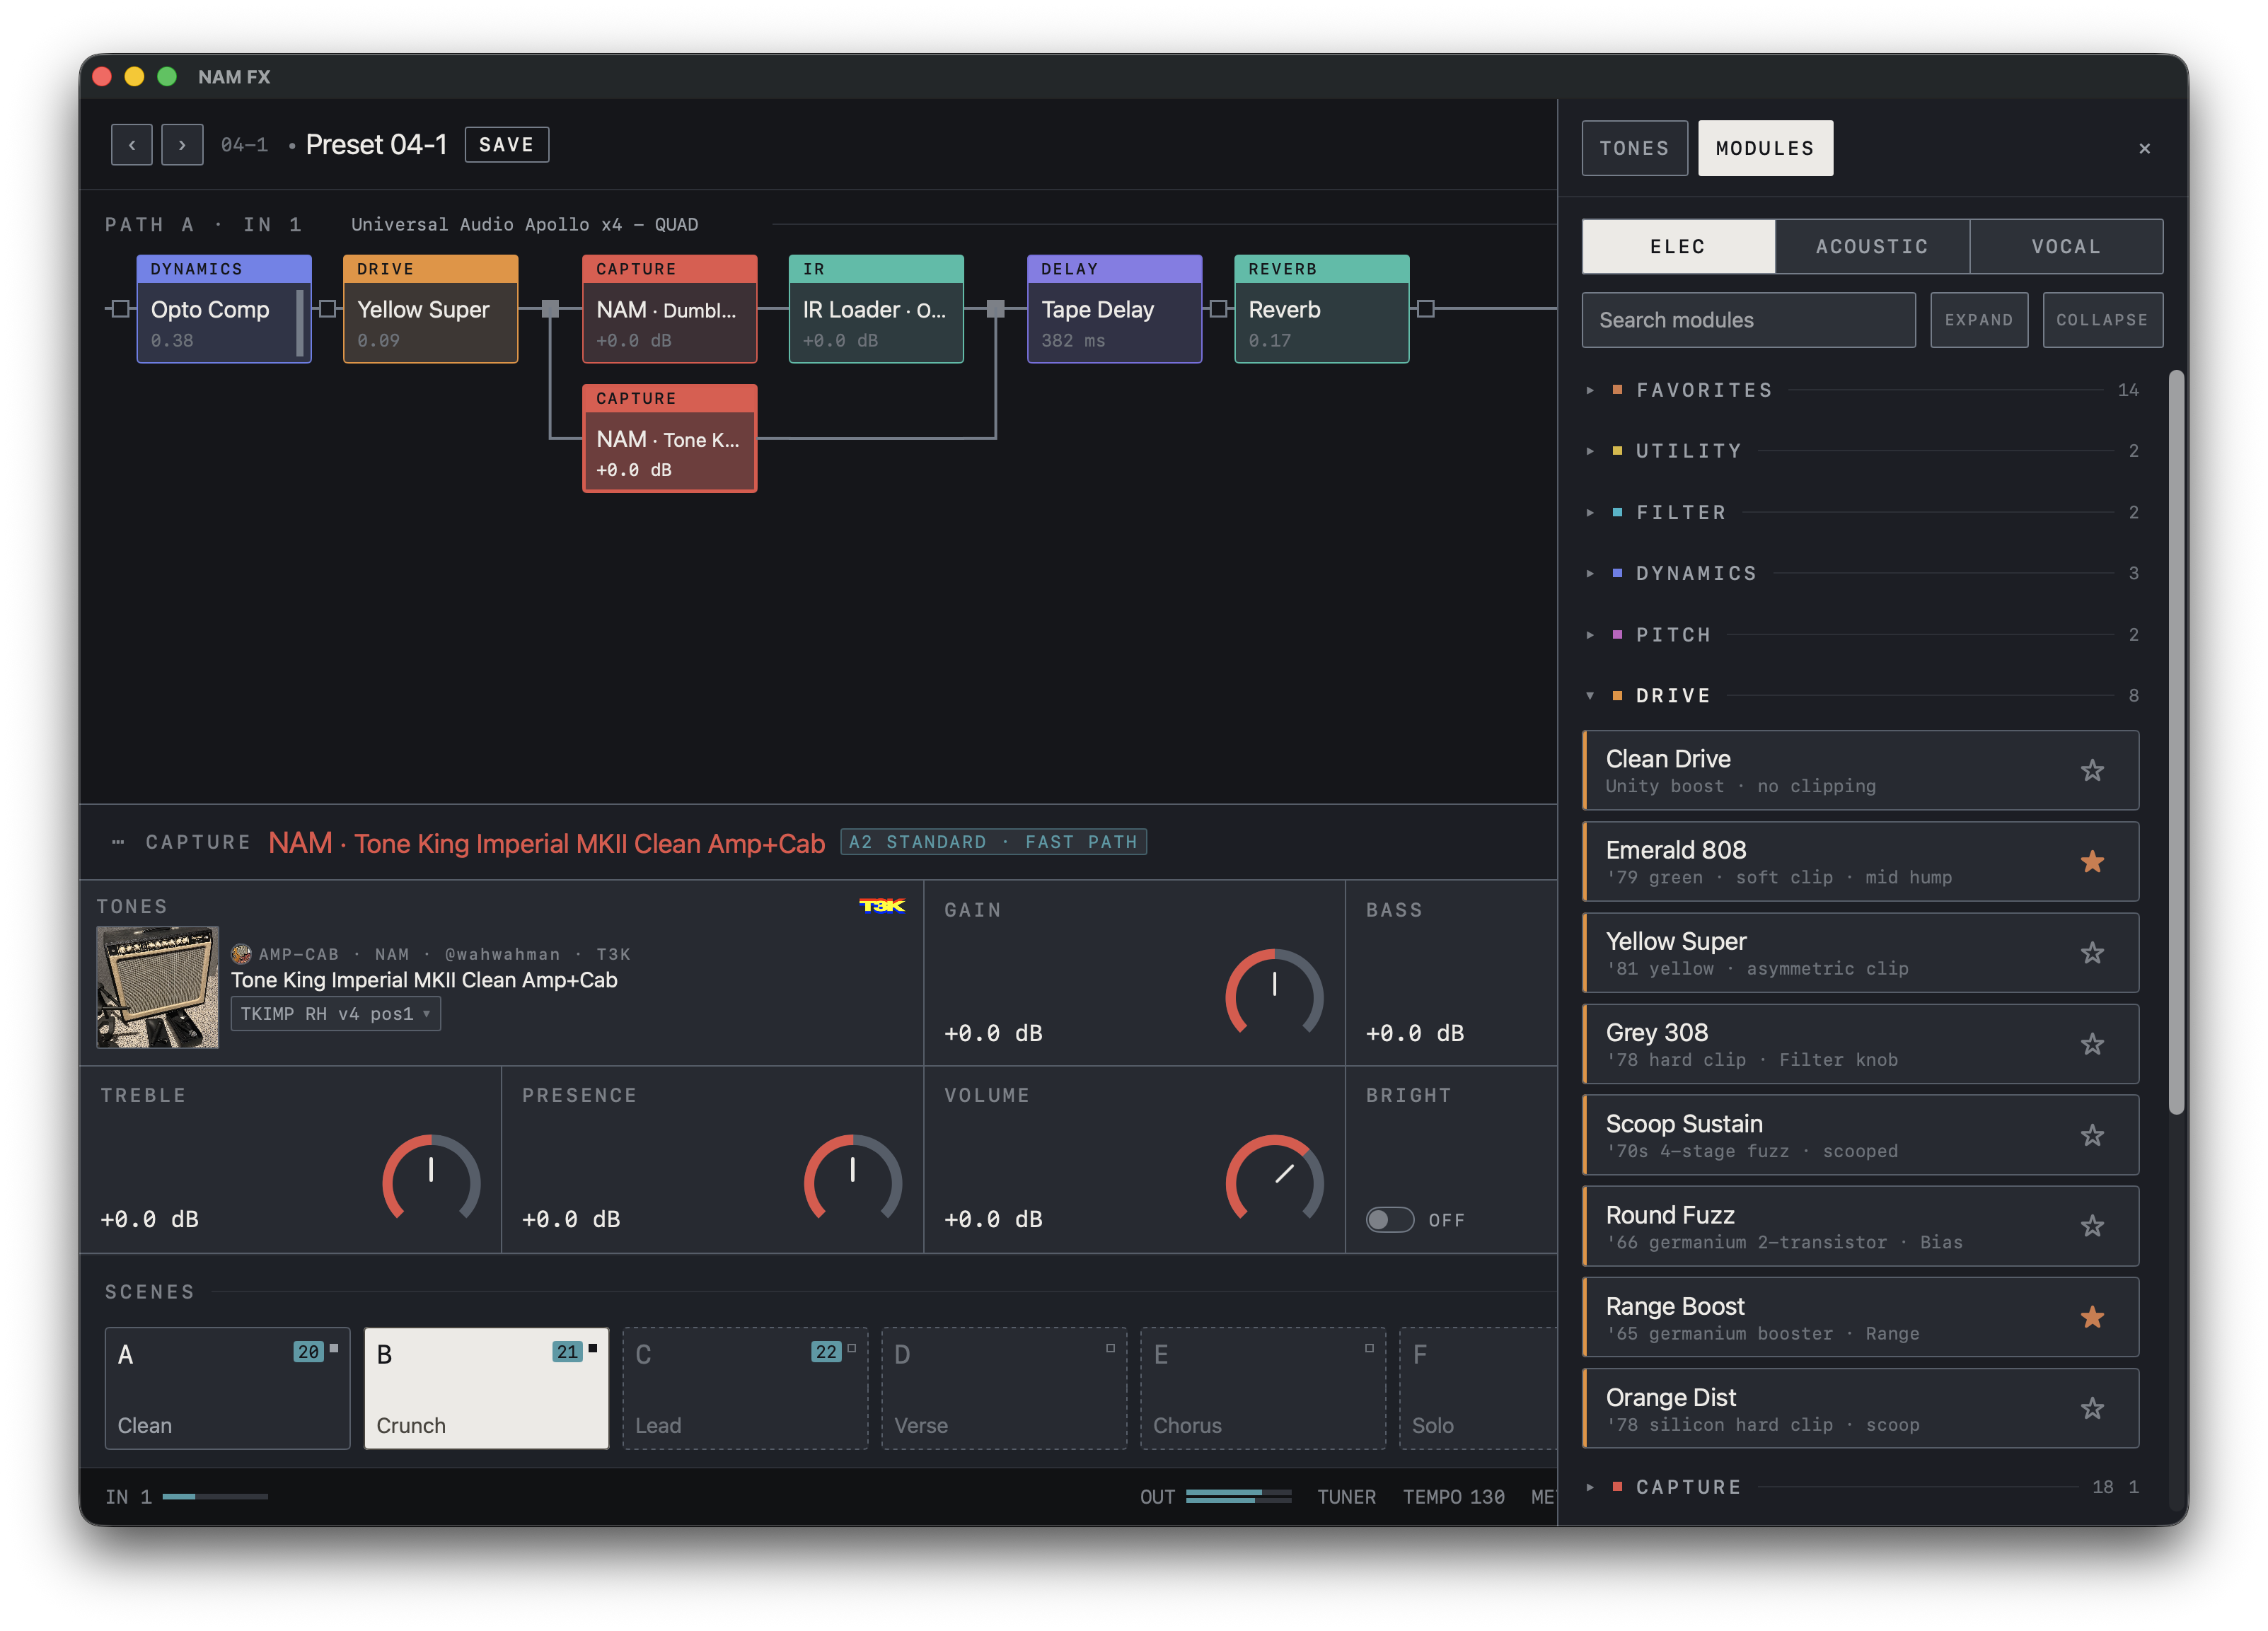Star the Round Fuzz module
The height and width of the screenshot is (1631, 2268).
click(x=2091, y=1227)
